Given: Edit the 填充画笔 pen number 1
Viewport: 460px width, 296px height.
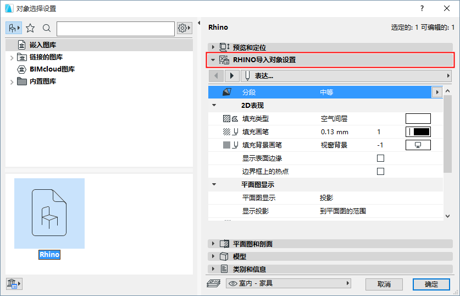Looking at the screenshot, I should point(379,132).
